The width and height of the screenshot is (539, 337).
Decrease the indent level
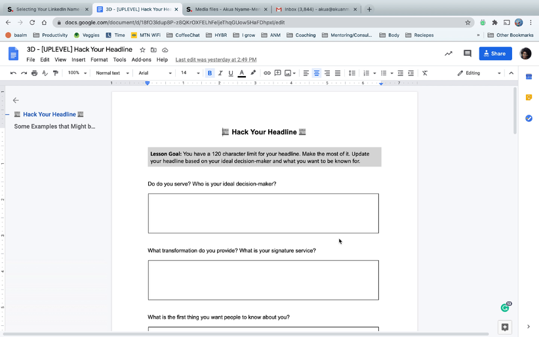[401, 73]
